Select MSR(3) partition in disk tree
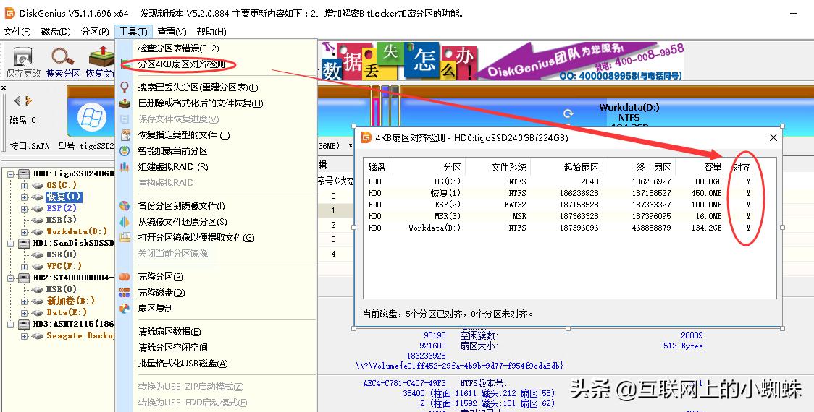814x412 pixels. click(62, 220)
